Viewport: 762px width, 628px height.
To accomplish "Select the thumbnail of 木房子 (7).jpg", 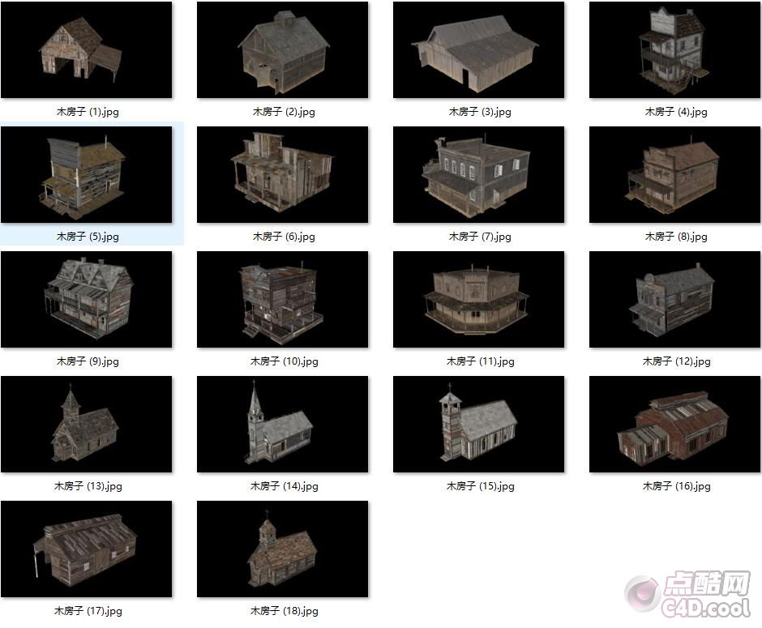I will point(478,175).
